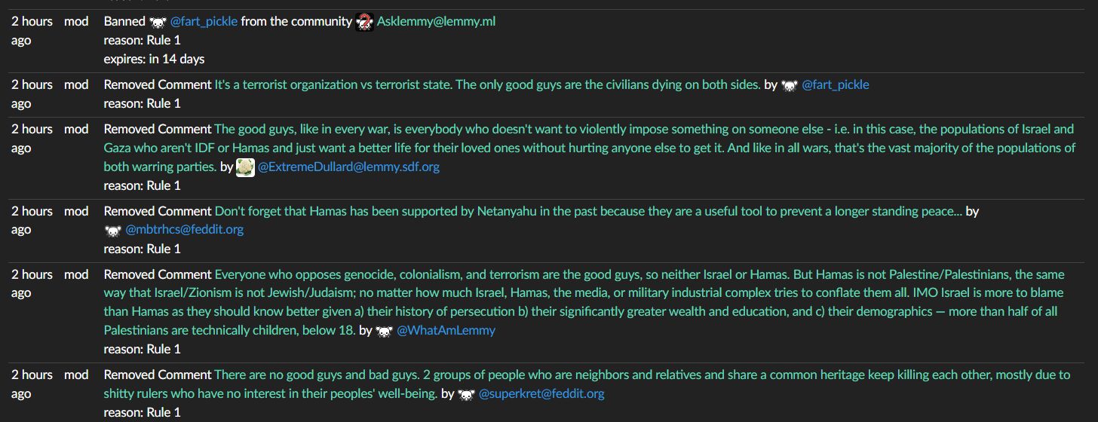This screenshot has width=1098, height=422.
Task: Click the "2 hours ago" timestamp of the Banned entry
Action: 32,31
